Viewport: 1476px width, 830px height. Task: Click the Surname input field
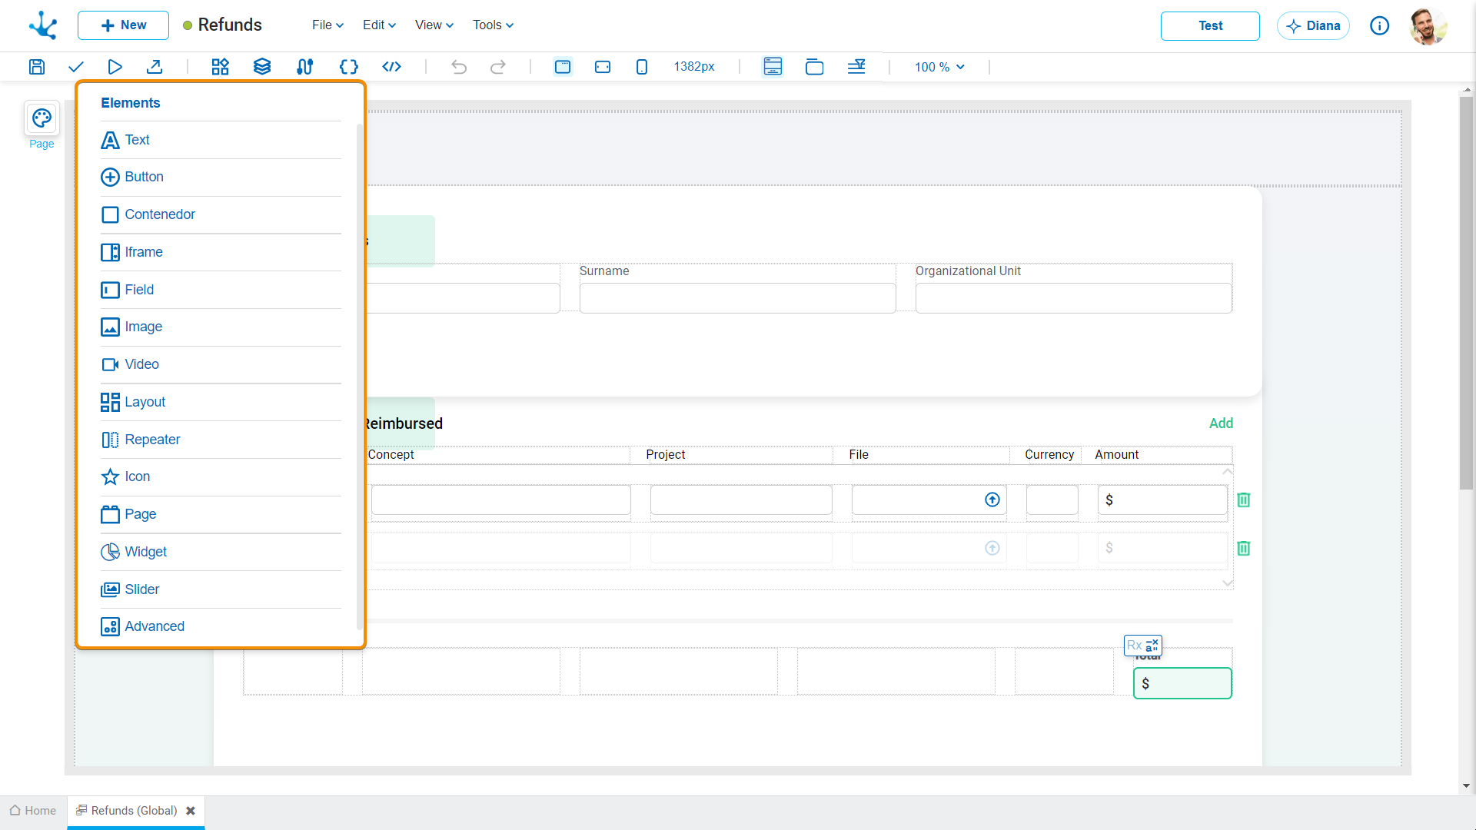click(738, 298)
